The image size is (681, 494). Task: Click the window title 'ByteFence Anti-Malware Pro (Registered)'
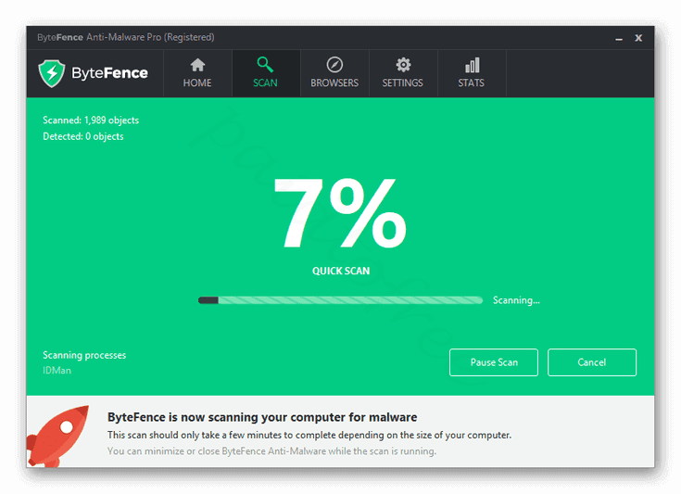125,37
